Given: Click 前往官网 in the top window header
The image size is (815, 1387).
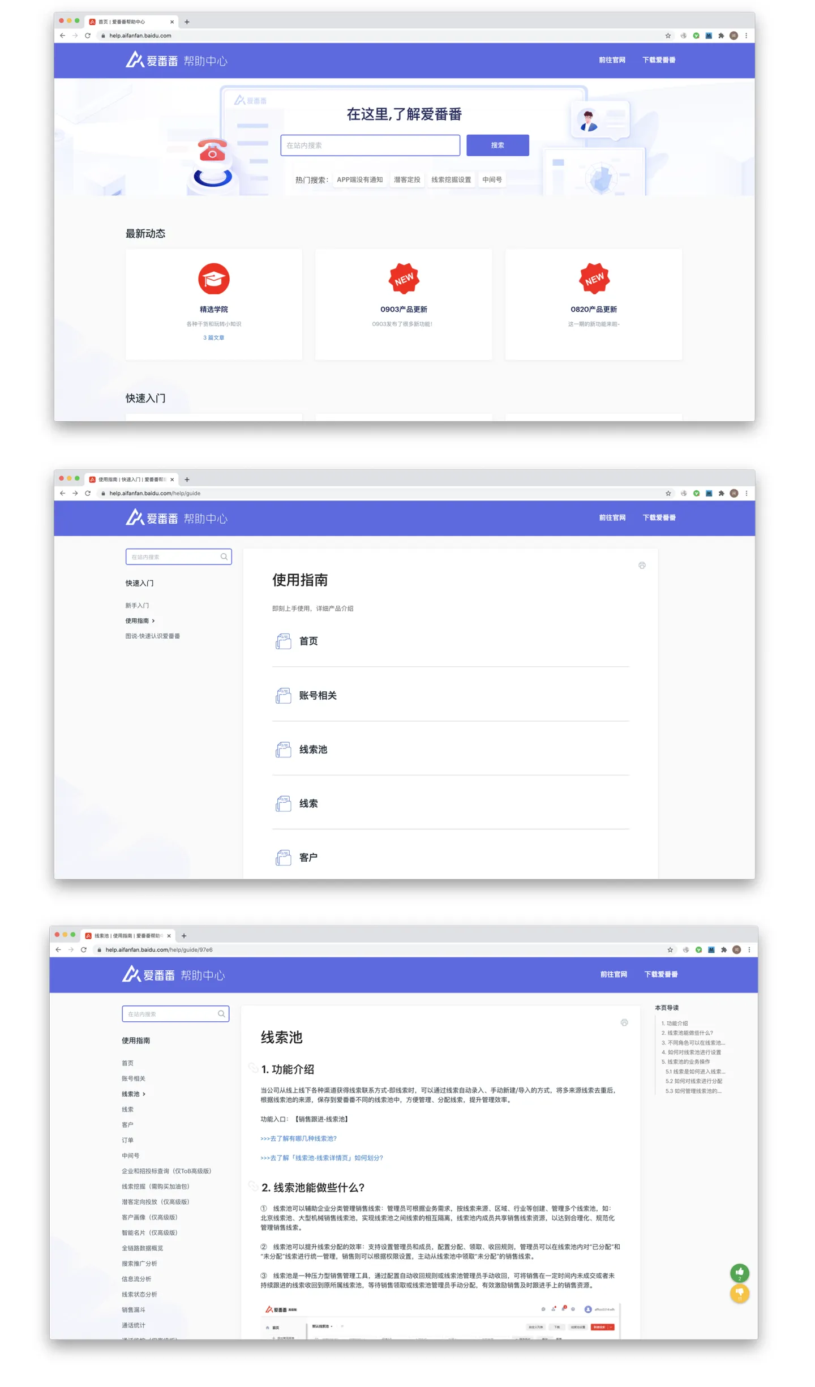Looking at the screenshot, I should pos(612,60).
